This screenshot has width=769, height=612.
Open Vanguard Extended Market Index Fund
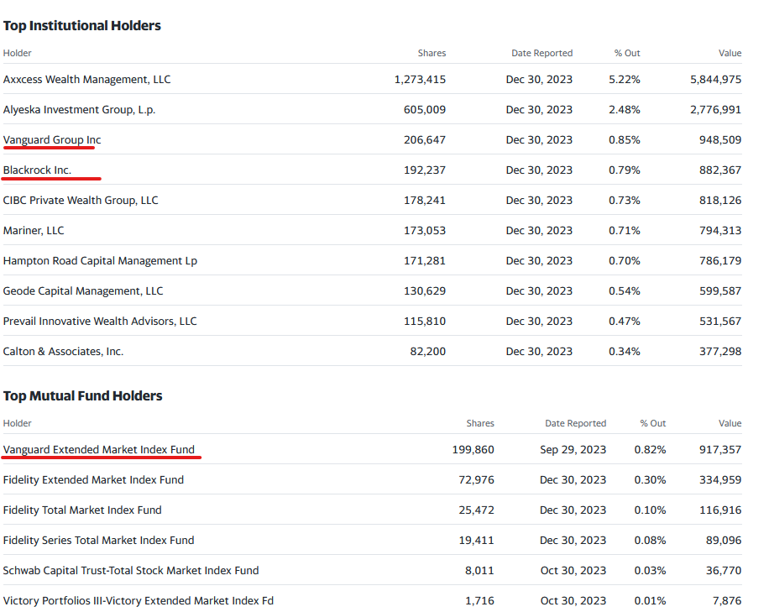tap(98, 449)
